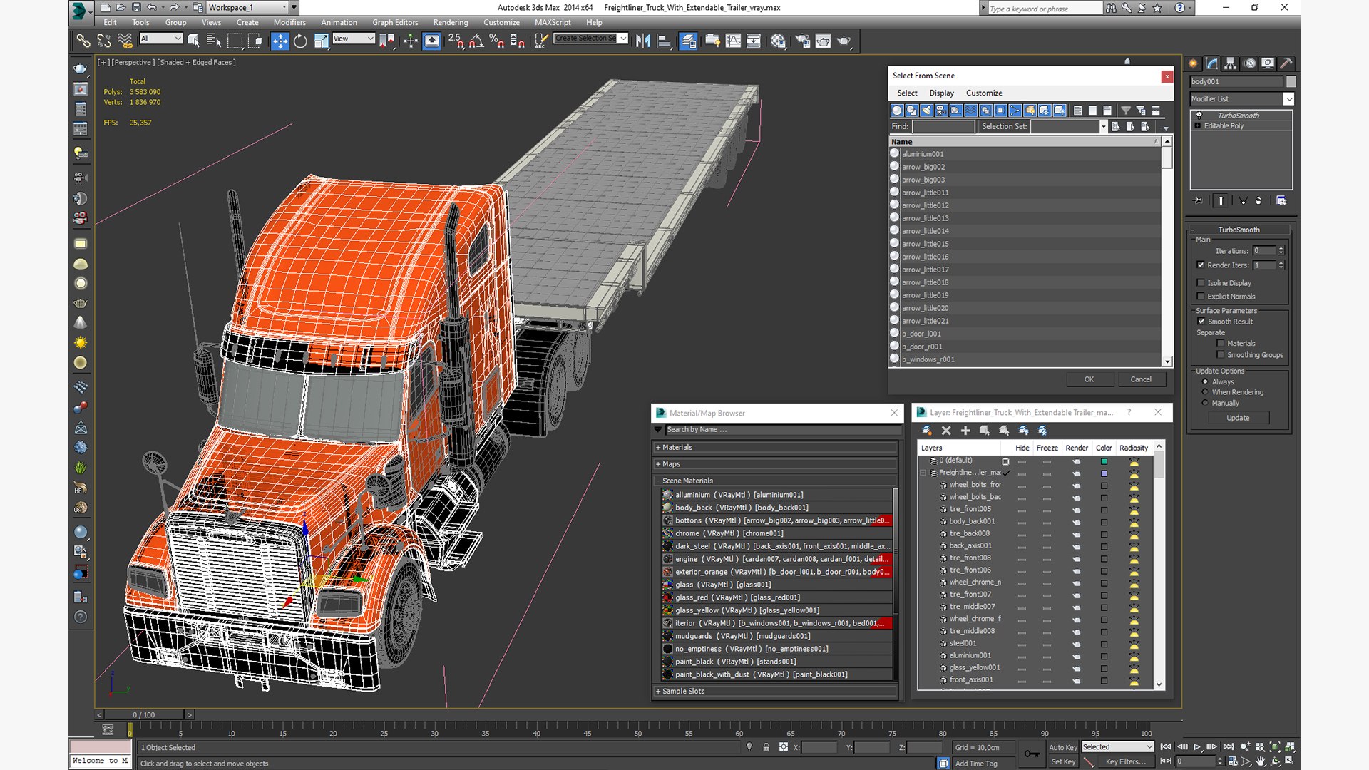Toggle the Render Iters checkbox
This screenshot has width=1369, height=770.
point(1201,265)
